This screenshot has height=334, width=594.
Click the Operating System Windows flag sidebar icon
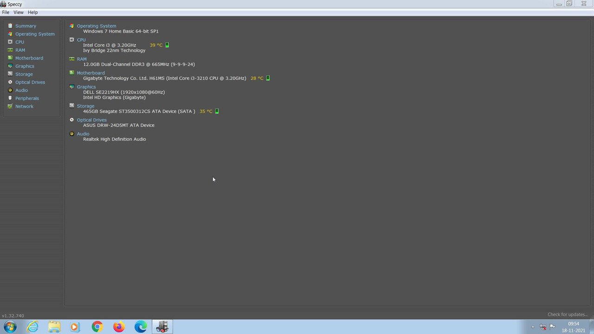10,34
